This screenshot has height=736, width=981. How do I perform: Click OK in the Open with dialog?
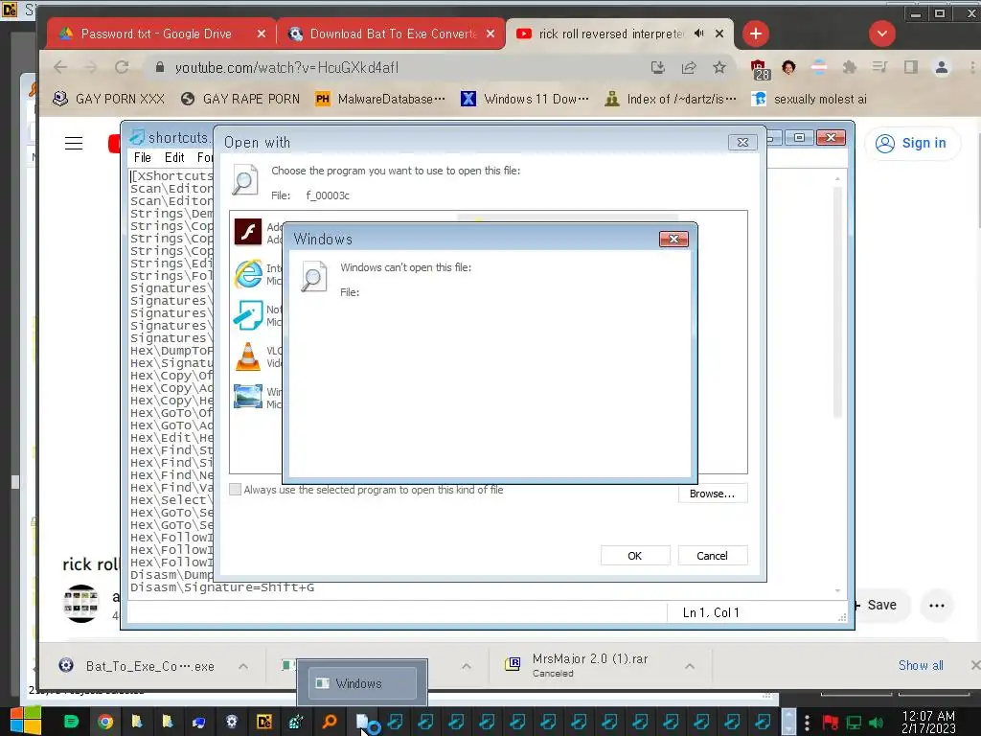(635, 556)
